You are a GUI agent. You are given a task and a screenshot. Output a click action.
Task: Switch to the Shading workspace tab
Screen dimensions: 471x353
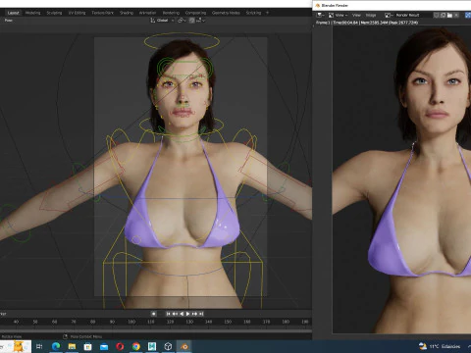tap(127, 13)
